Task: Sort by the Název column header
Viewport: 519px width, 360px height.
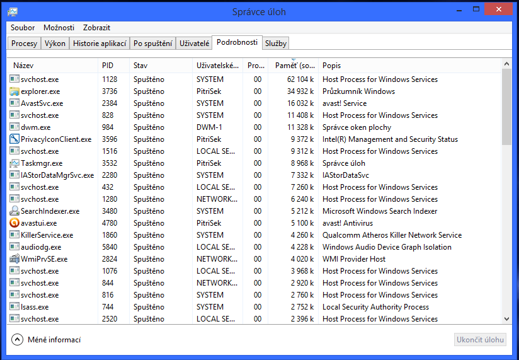Action: (53, 65)
